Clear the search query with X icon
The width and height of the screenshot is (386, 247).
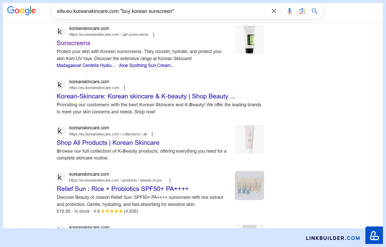click(274, 11)
